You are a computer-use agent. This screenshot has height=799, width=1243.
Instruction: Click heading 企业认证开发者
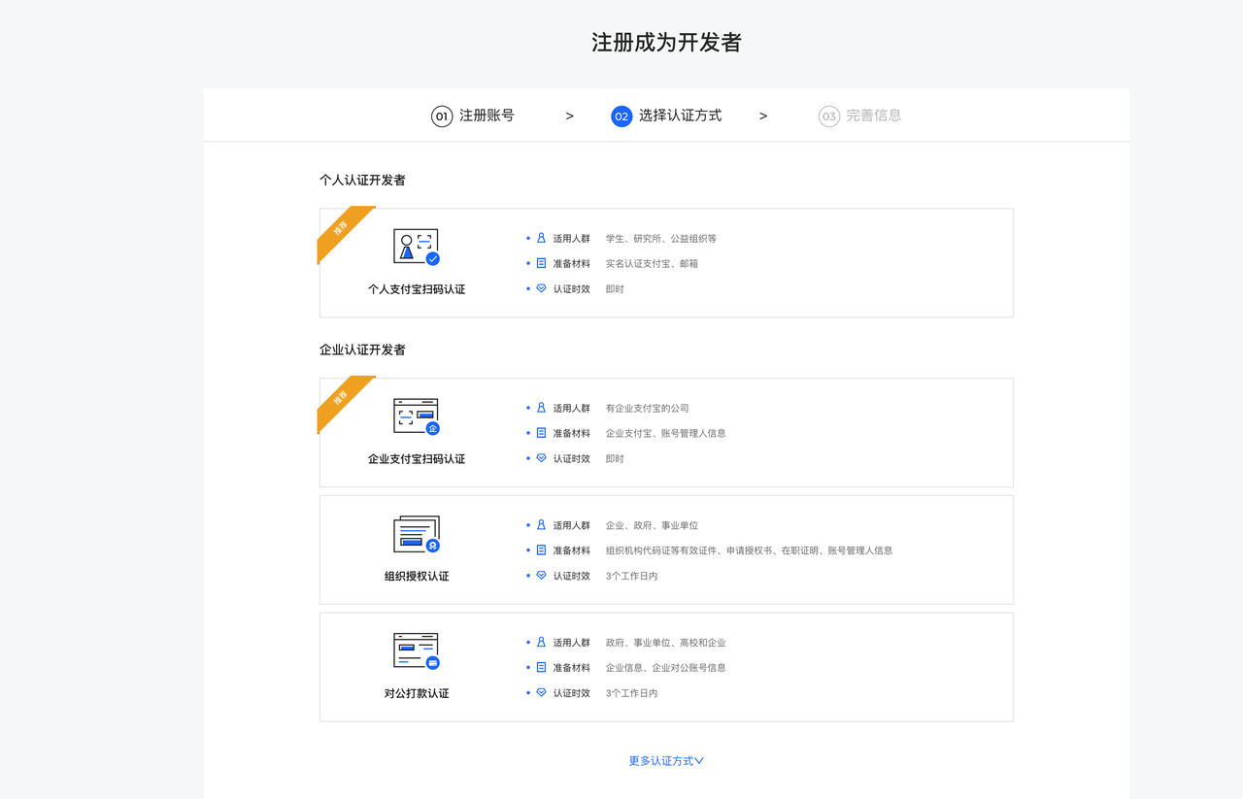(x=362, y=350)
